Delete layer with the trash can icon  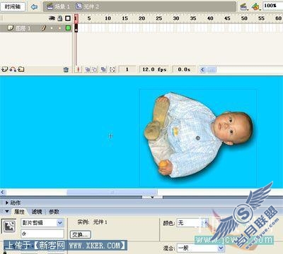pos(66,69)
